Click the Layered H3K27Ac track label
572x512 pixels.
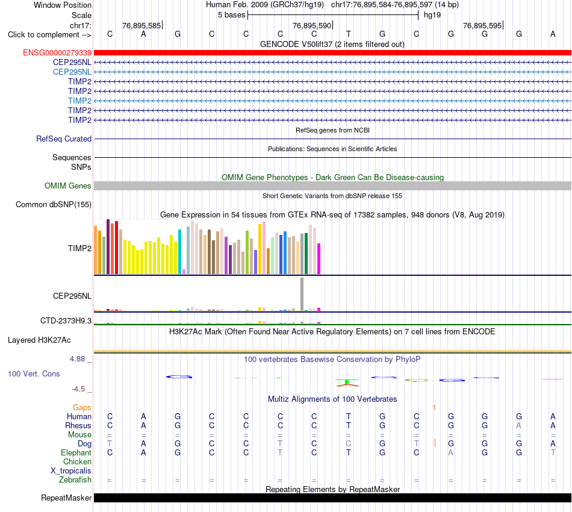tap(39, 340)
